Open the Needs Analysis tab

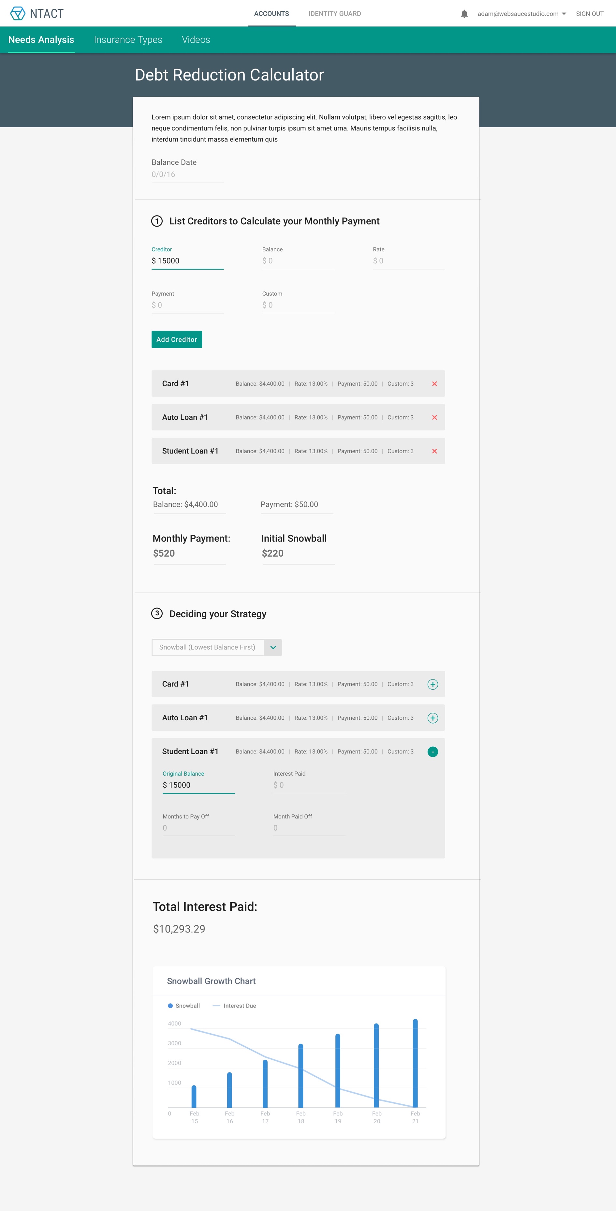[41, 39]
